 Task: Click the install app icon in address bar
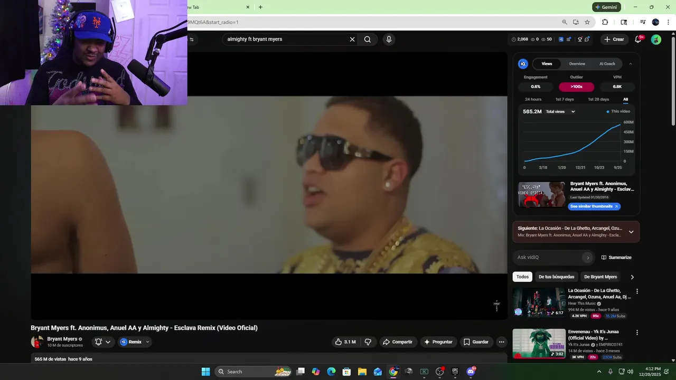point(576,22)
